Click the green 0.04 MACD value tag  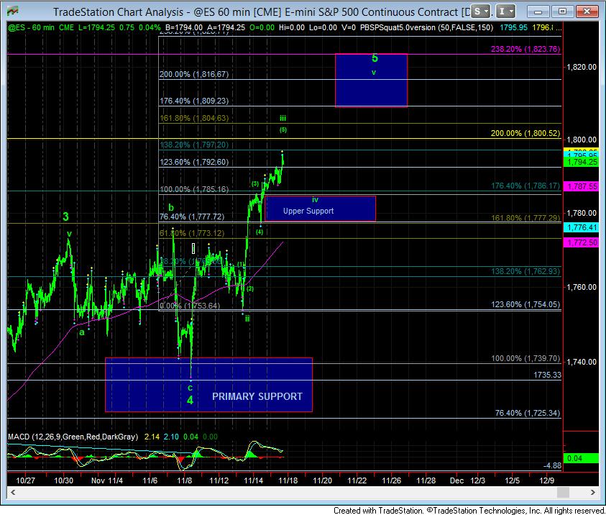click(x=582, y=458)
